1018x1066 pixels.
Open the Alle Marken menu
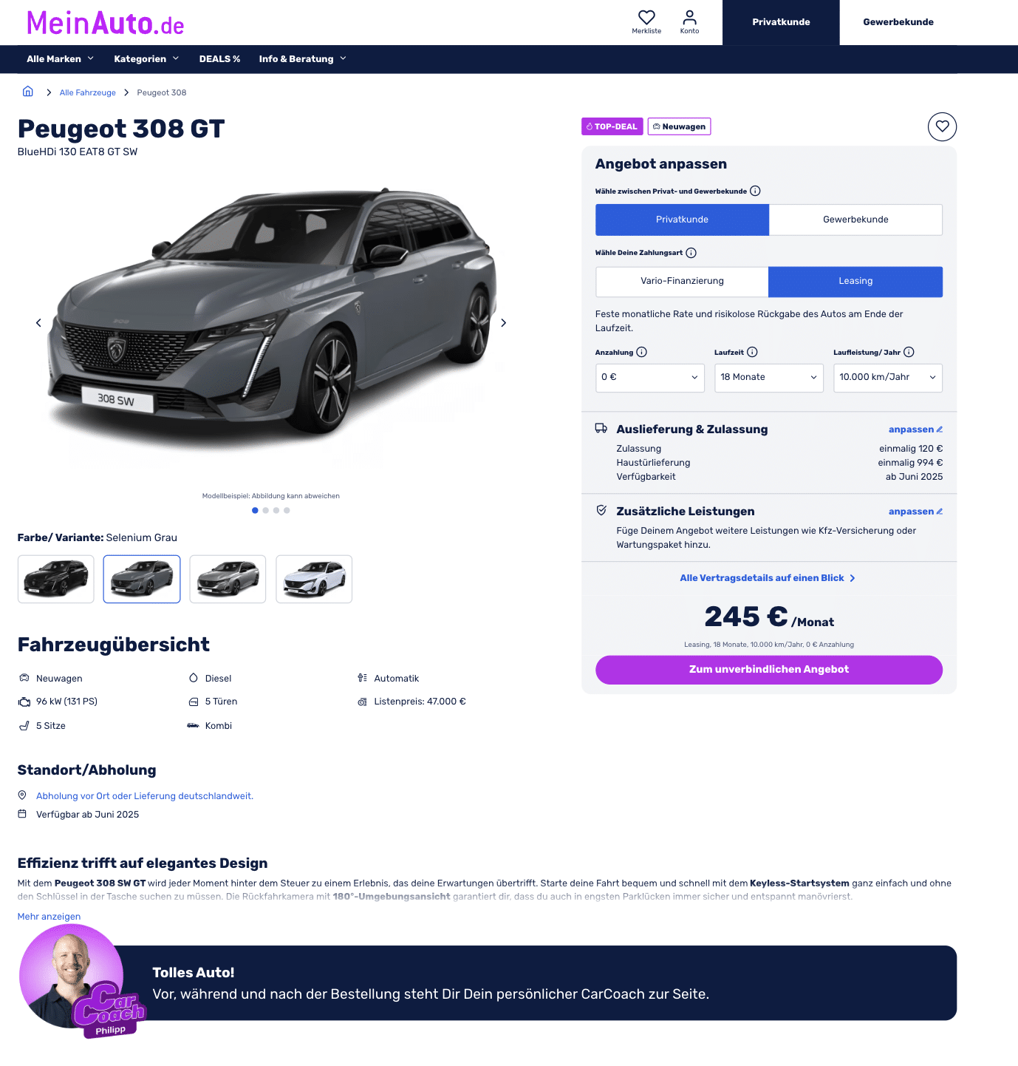coord(61,59)
